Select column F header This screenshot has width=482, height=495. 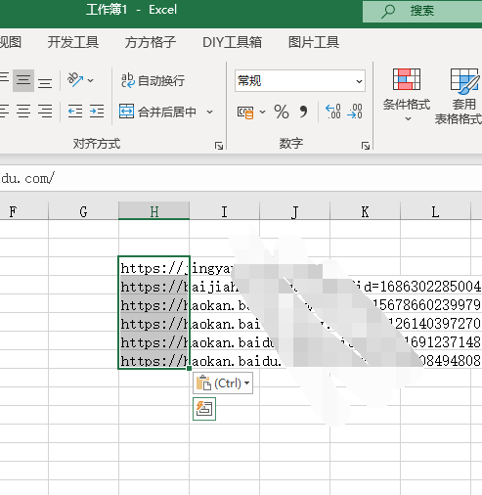pos(24,211)
